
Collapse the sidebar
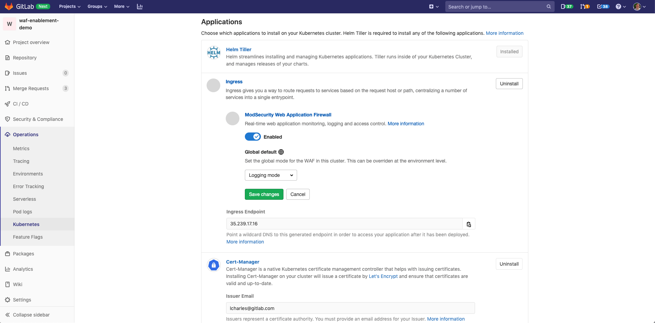(x=31, y=314)
